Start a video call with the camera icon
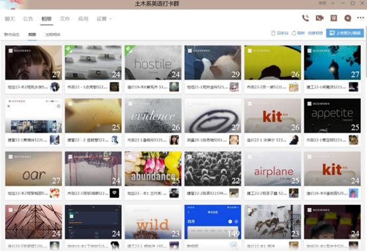This screenshot has width=367, height=251. [319, 18]
